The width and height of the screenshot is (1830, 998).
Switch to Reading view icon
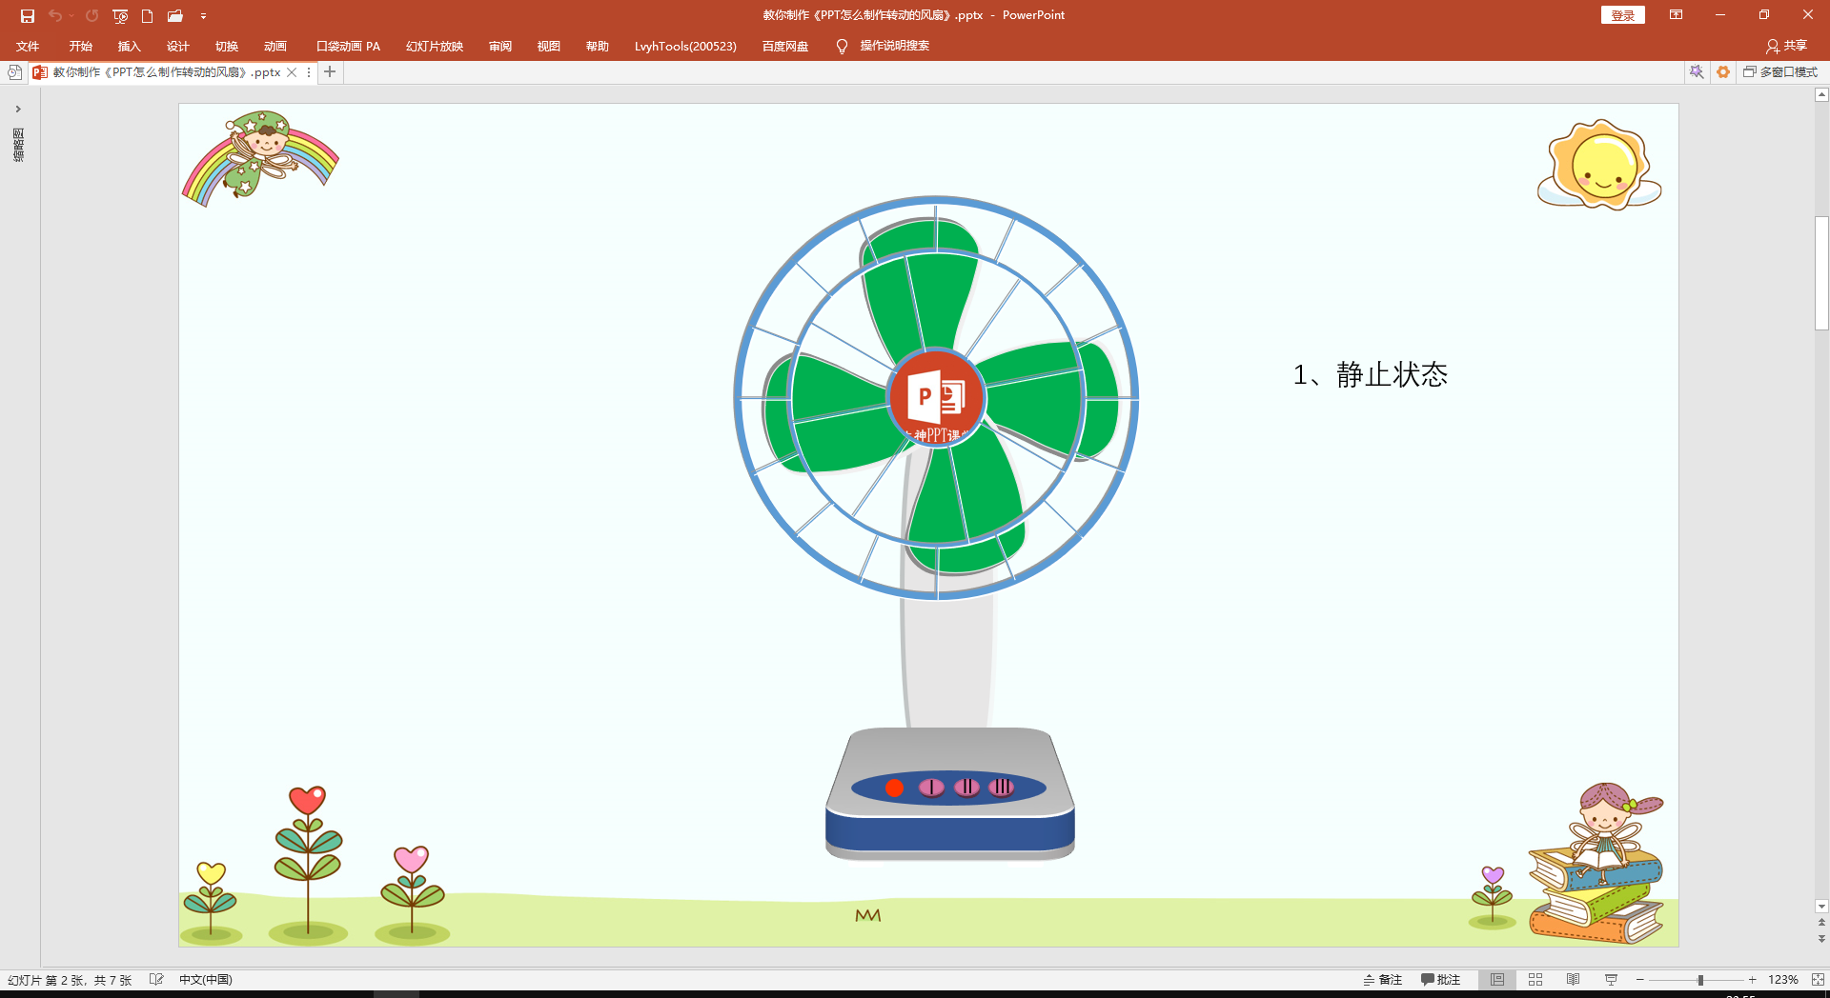1574,980
